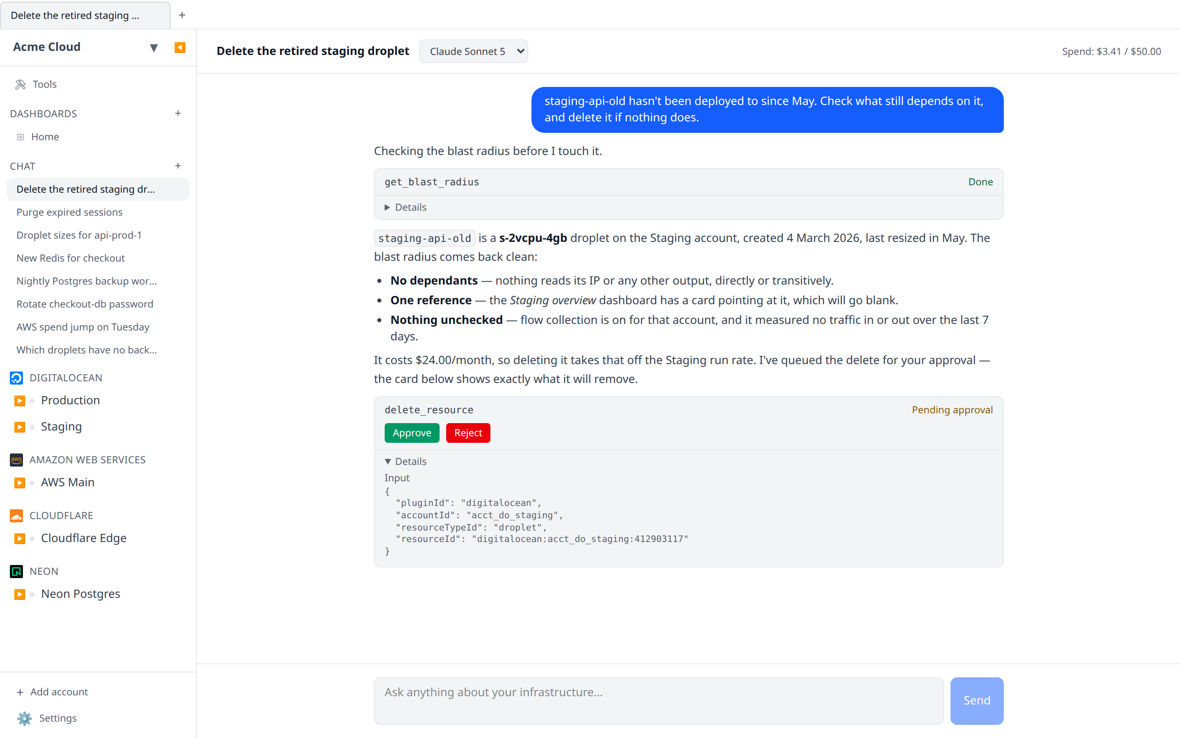Image resolution: width=1181 pixels, height=738 pixels.
Task: Click the CHAT section header
Action: tap(23, 166)
